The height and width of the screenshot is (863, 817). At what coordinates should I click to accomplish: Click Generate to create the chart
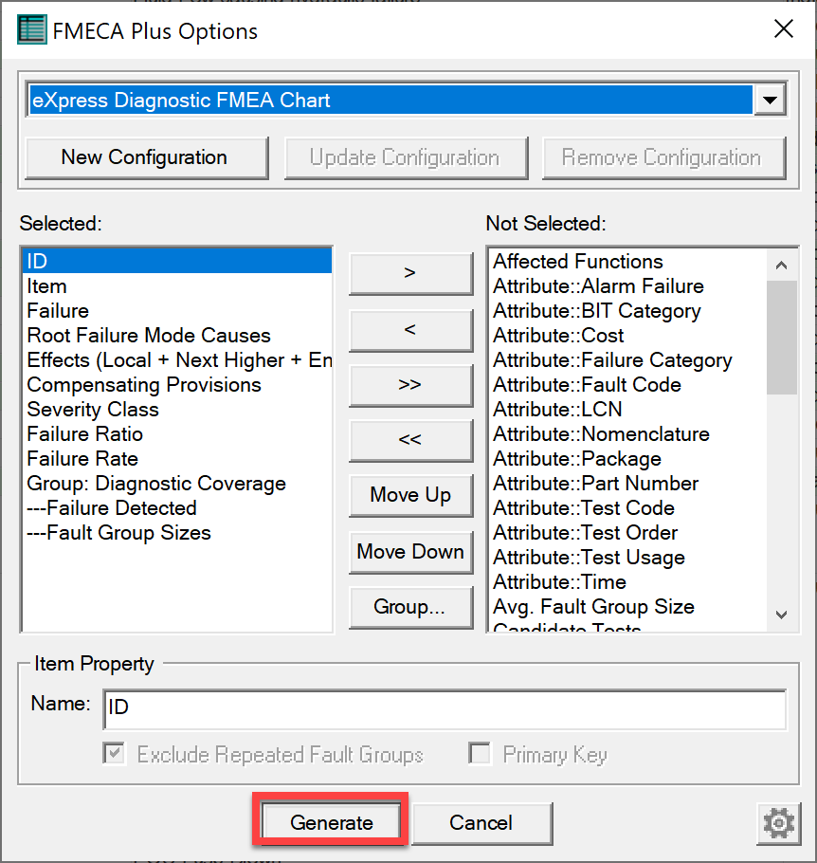[x=331, y=823]
